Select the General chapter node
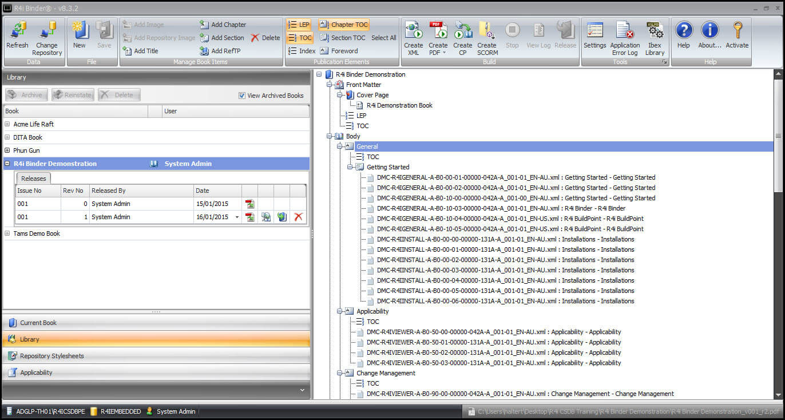This screenshot has height=420, width=785. pos(367,146)
